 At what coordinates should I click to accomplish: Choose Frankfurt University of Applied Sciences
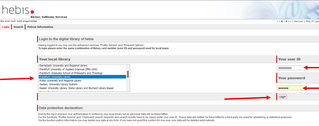tap(82, 69)
